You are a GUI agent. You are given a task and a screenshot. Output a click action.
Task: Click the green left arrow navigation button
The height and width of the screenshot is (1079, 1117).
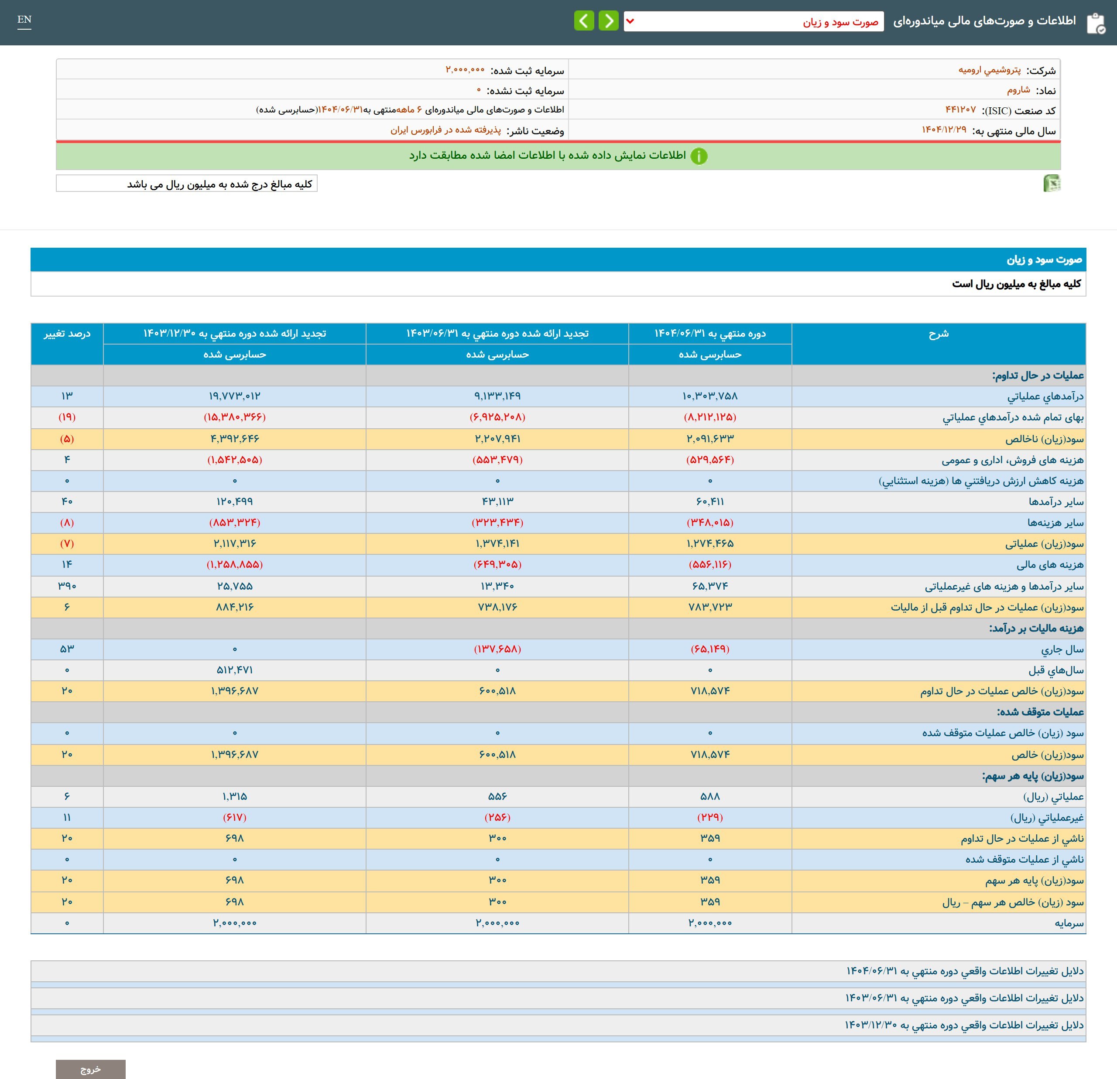(x=584, y=21)
